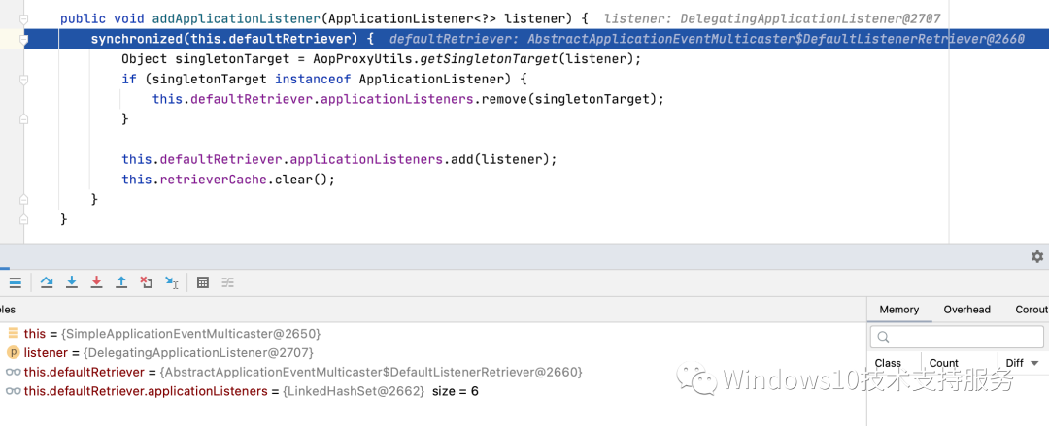Click getSingletonTarget method call in code
Screen dimensions: 1049x426
[489, 59]
